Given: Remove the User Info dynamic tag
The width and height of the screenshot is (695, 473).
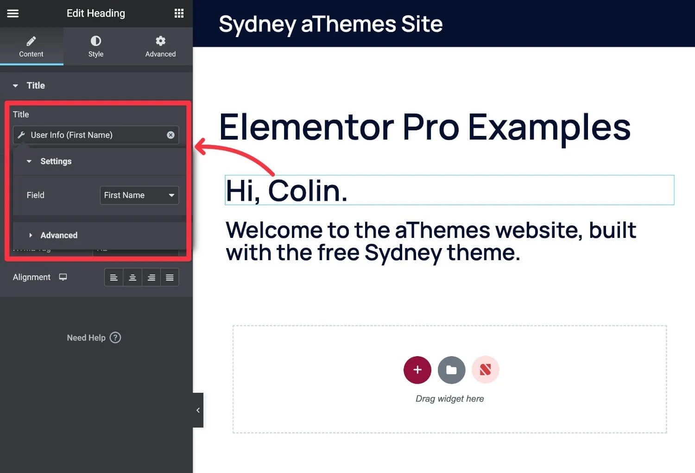Looking at the screenshot, I should (171, 135).
